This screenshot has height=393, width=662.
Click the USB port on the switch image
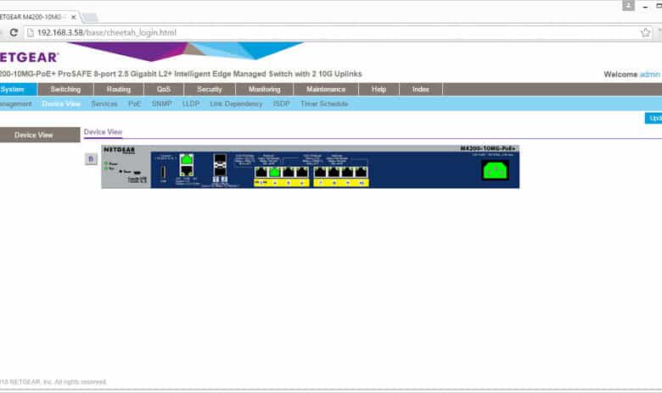click(163, 172)
